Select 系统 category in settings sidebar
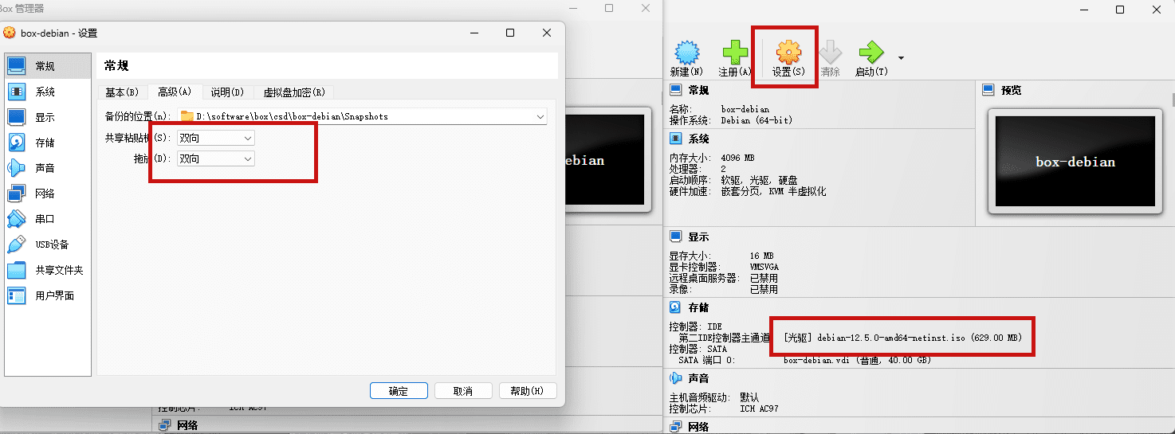1175x434 pixels. (x=45, y=92)
